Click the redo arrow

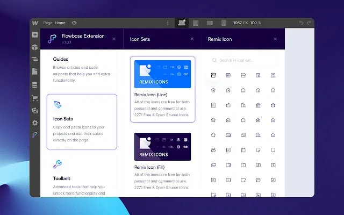coord(309,23)
